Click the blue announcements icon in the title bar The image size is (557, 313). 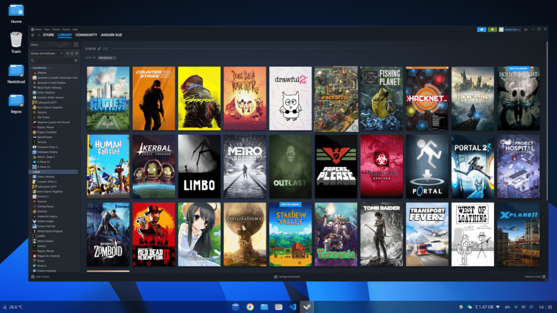tap(482, 29)
